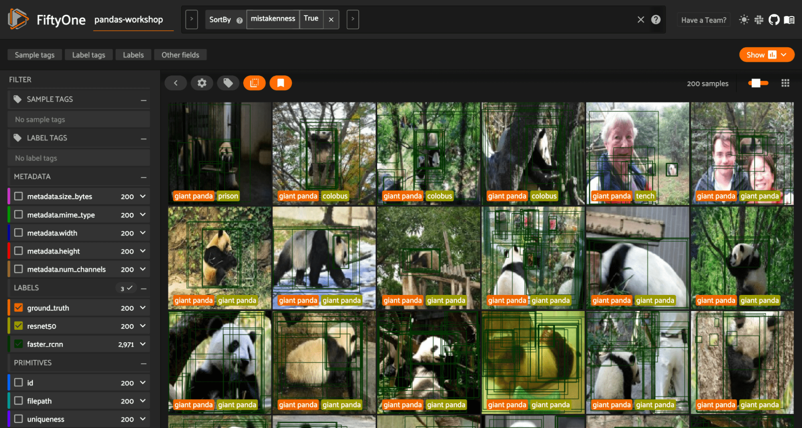The height and width of the screenshot is (428, 802).
Task: Click the 200 samples count
Action: [707, 83]
